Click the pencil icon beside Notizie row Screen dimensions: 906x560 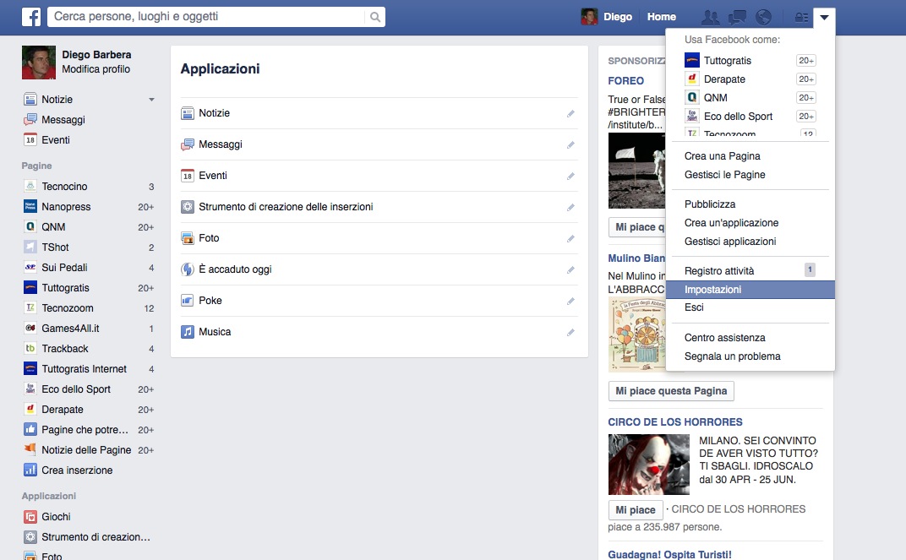[x=570, y=114]
